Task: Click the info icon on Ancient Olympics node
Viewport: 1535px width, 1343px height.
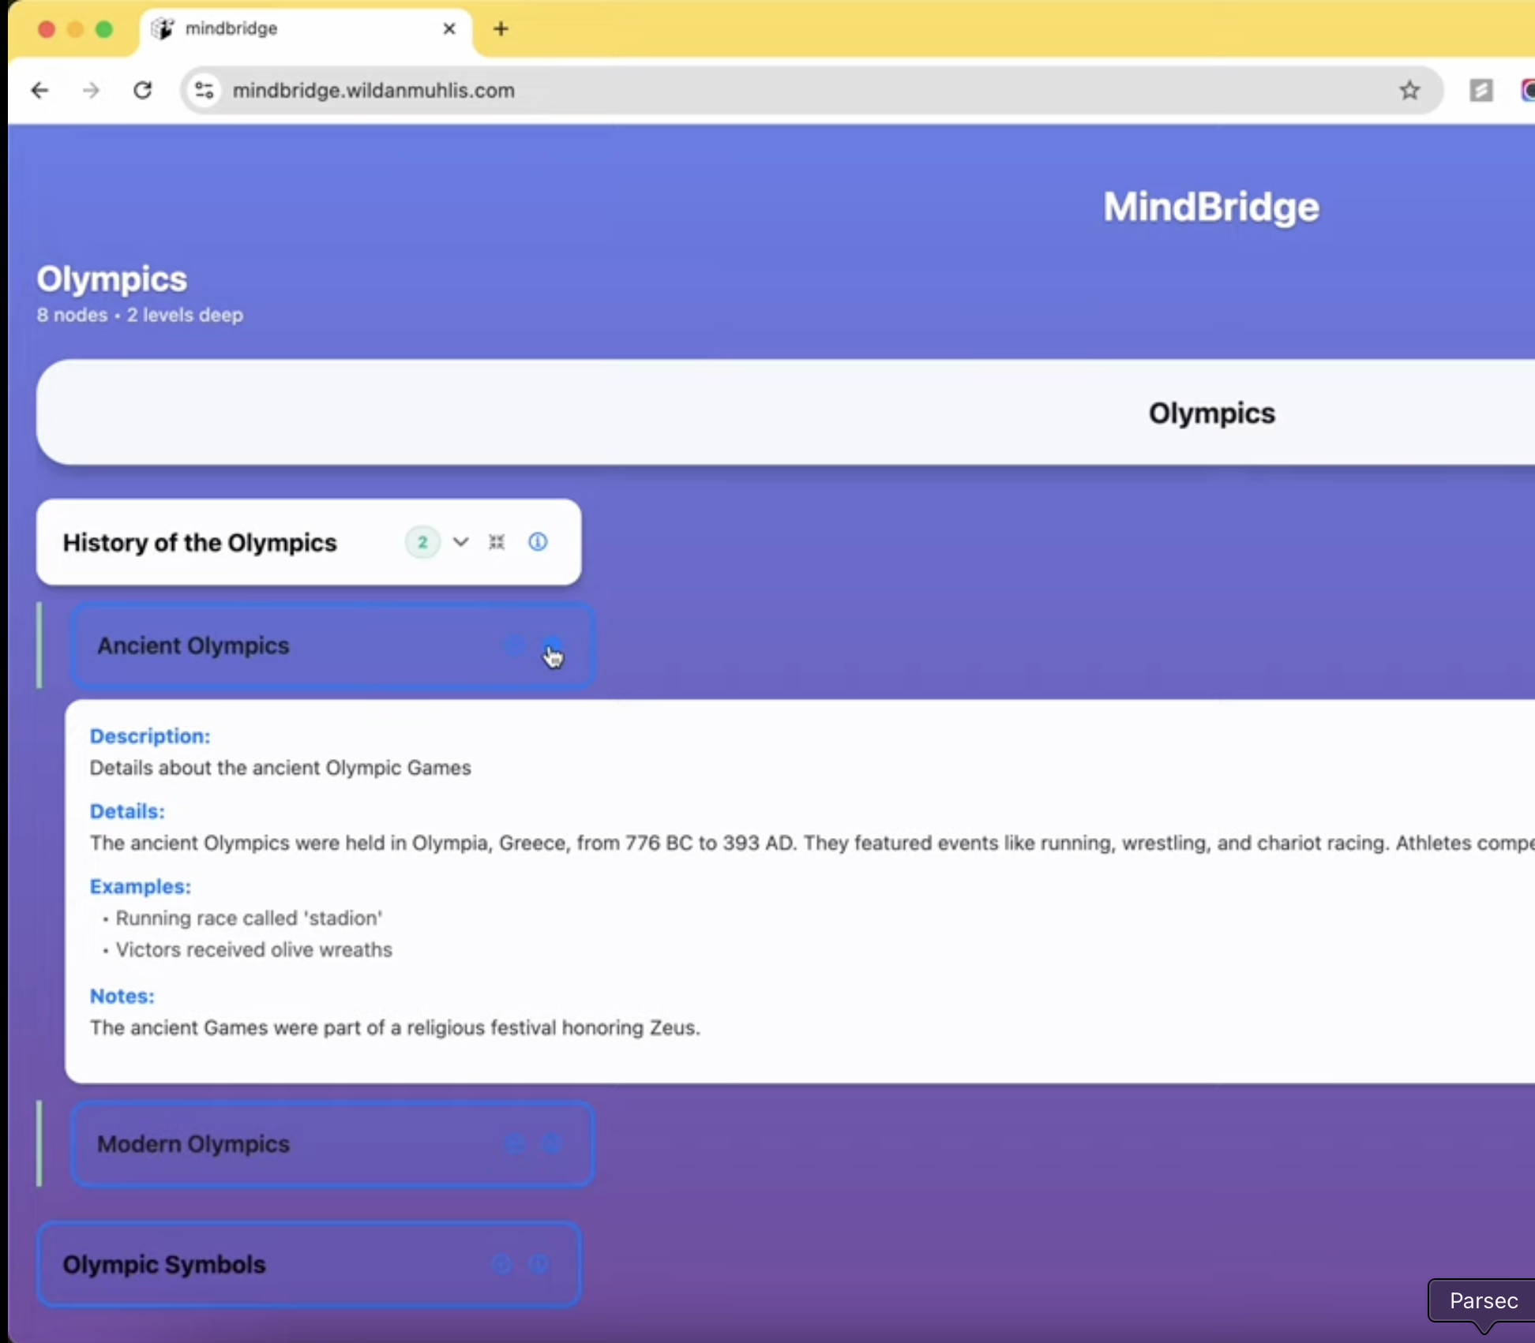Action: tap(551, 645)
